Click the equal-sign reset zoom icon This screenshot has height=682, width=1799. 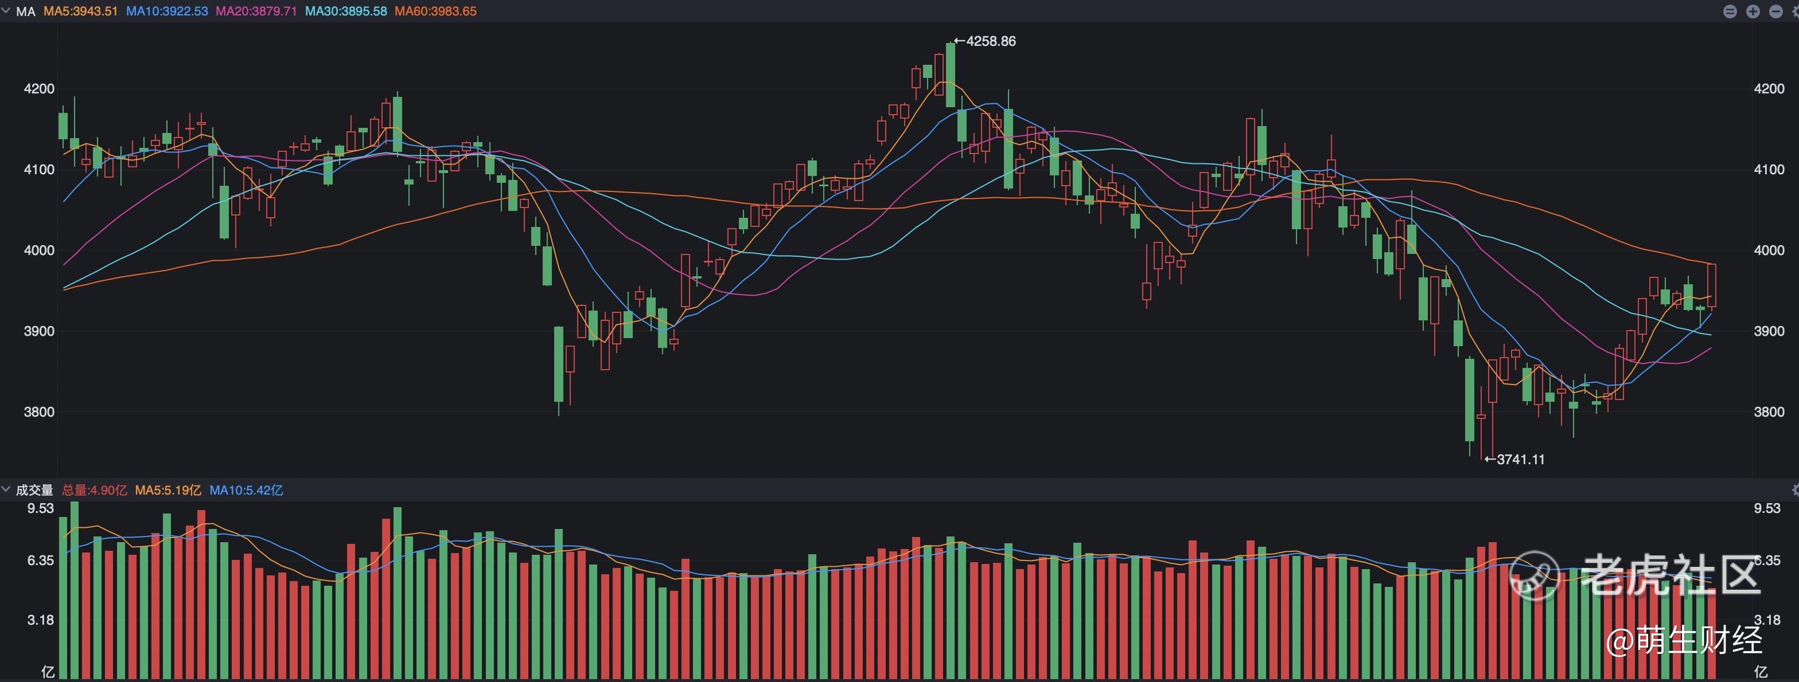coord(1730,11)
